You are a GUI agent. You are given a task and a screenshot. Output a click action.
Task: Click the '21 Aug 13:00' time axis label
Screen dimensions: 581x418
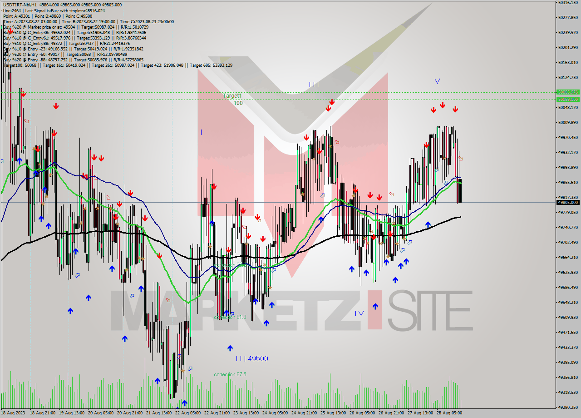159,413
